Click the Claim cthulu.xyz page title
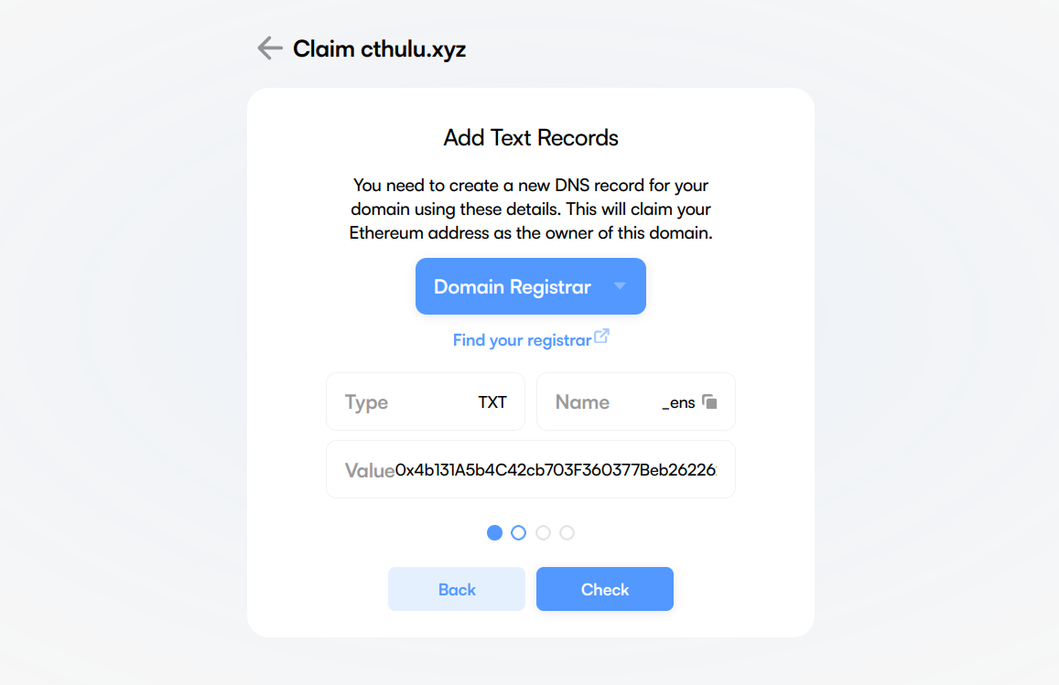The width and height of the screenshot is (1059, 685). pyautogui.click(x=379, y=49)
